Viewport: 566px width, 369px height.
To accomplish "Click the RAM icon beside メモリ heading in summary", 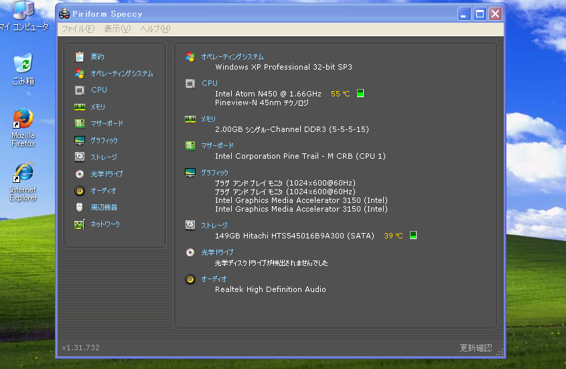I will click(x=190, y=119).
